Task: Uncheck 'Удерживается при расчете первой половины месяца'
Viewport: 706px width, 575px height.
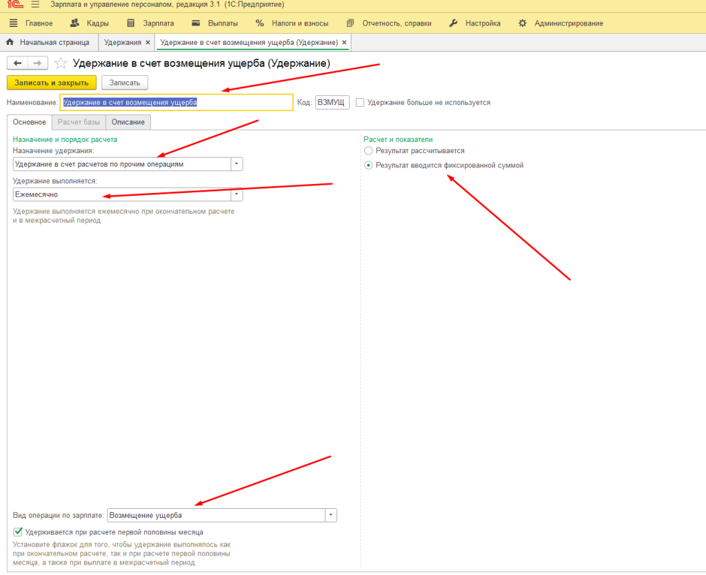Action: click(18, 532)
